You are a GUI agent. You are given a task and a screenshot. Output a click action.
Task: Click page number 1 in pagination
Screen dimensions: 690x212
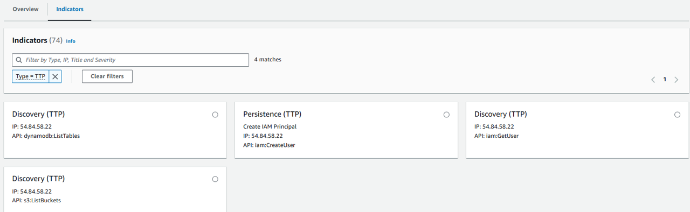pos(665,80)
